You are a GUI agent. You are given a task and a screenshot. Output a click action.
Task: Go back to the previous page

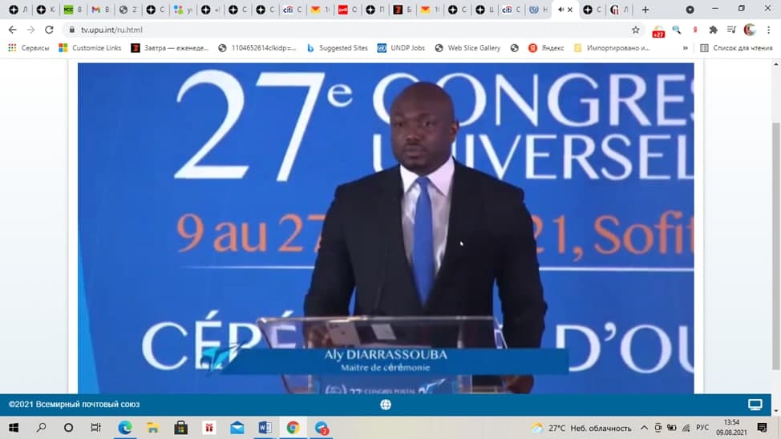pos(13,30)
